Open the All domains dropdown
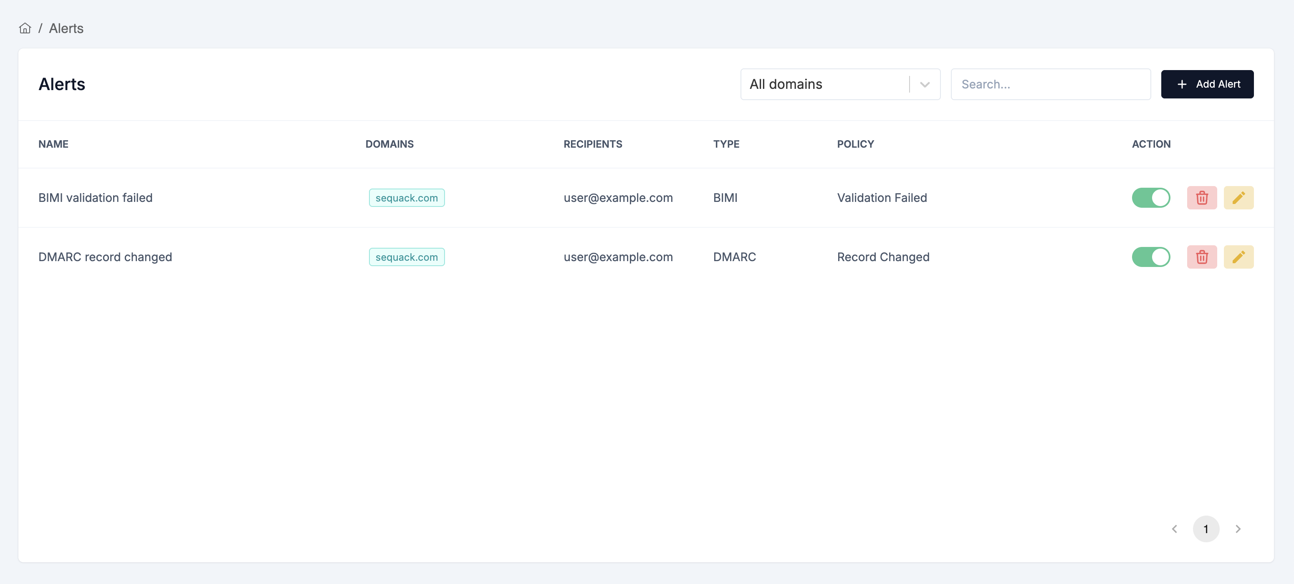 824,84
